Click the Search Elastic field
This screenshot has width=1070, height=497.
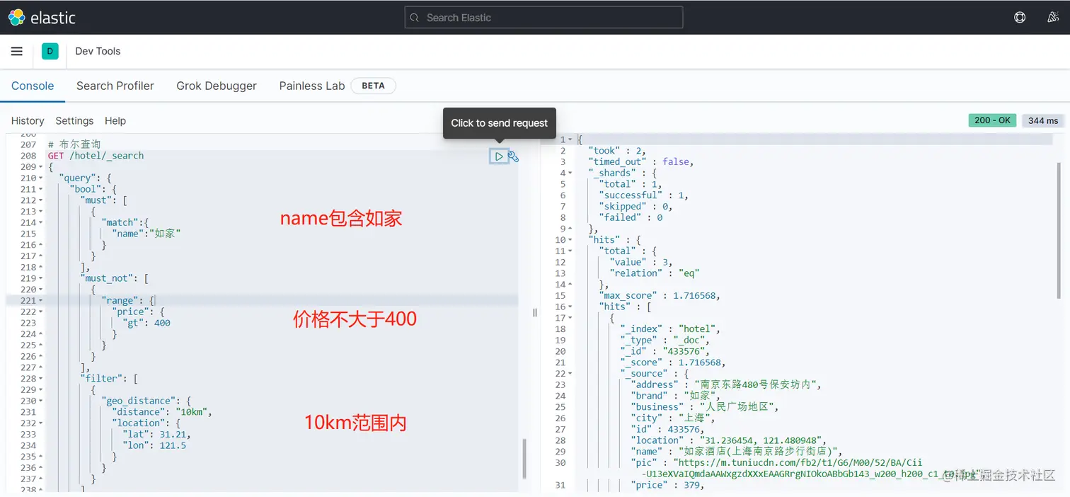pyautogui.click(x=543, y=18)
